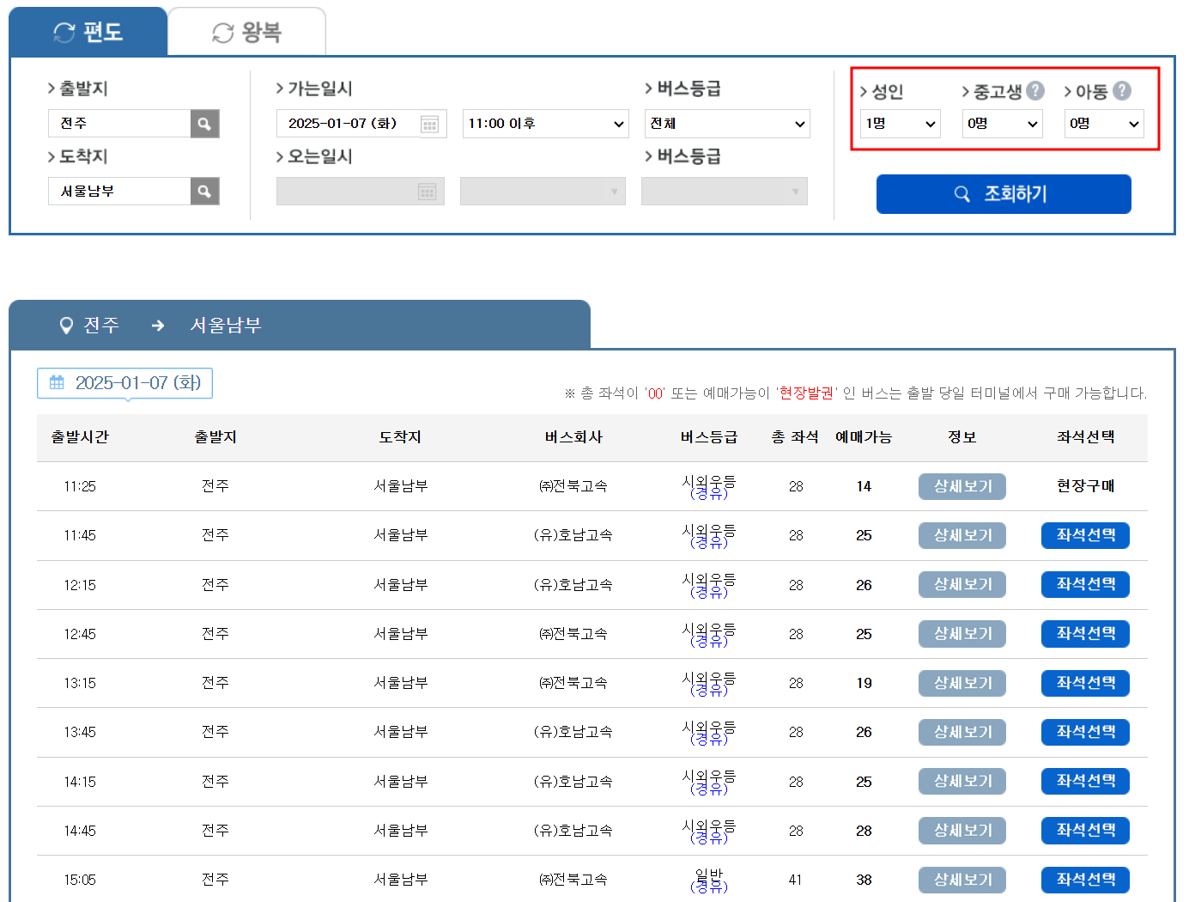Screen dimensions: 1189x902
Task: Click the help icon next to 아동
Action: coord(1122,90)
